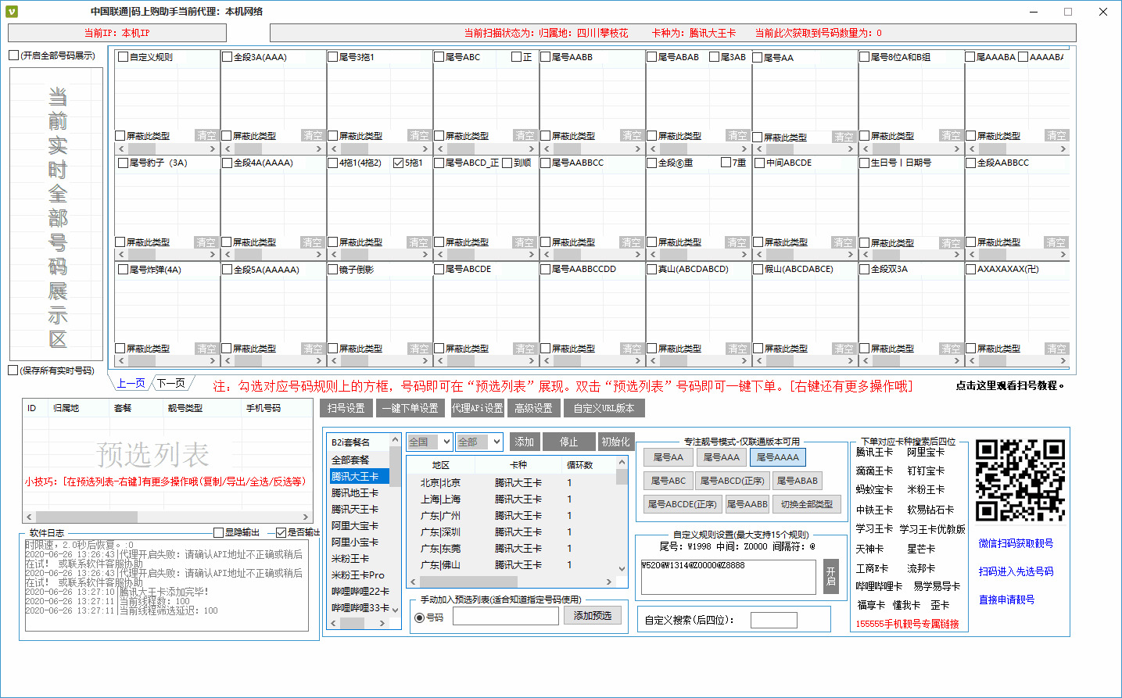
Task: Open 一键下单设置
Action: pyautogui.click(x=410, y=408)
